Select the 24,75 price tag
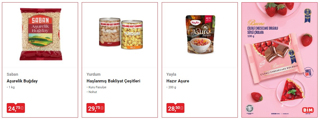The image size is (319, 119). (16, 108)
